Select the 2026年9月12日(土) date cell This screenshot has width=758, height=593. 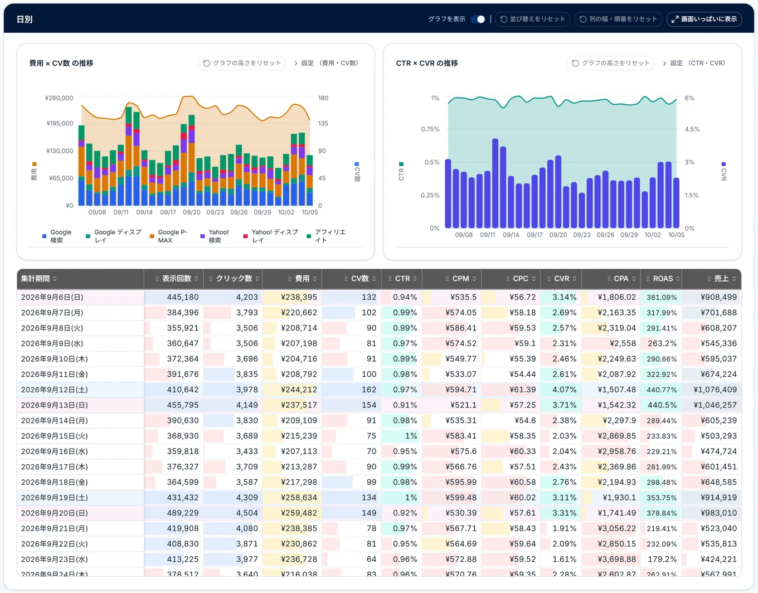point(80,390)
